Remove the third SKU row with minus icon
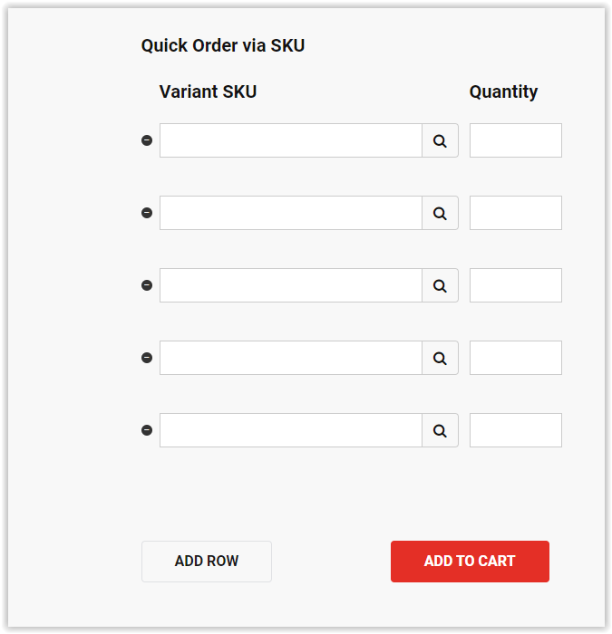612x634 pixels. [x=147, y=285]
